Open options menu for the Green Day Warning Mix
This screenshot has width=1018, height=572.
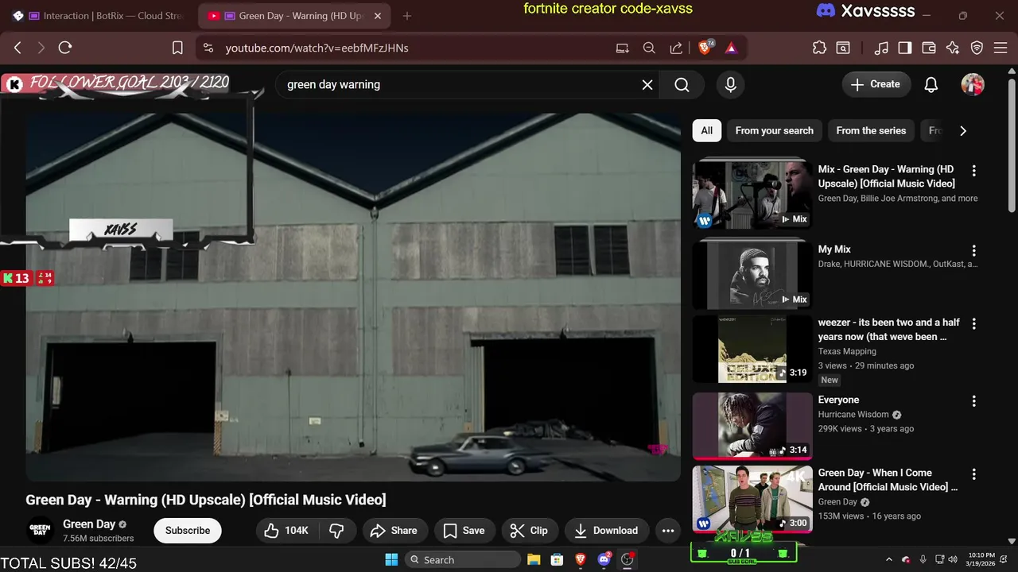[973, 171]
